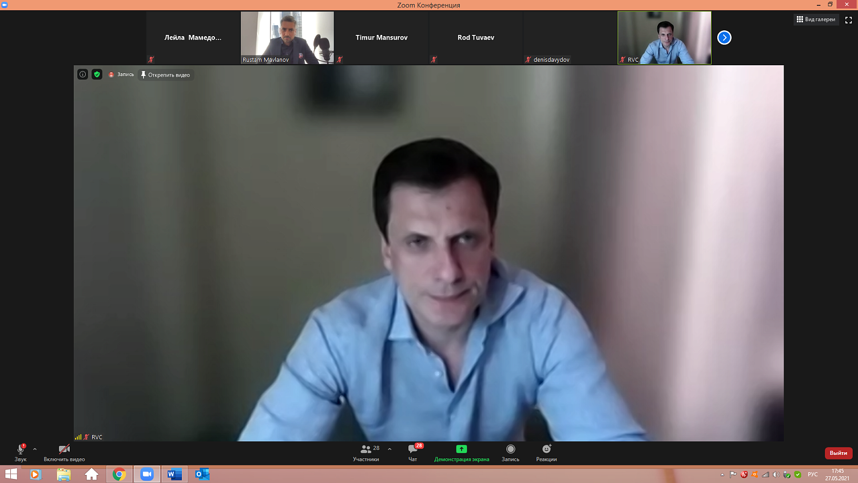Show next participants in gallery strip

(x=724, y=38)
